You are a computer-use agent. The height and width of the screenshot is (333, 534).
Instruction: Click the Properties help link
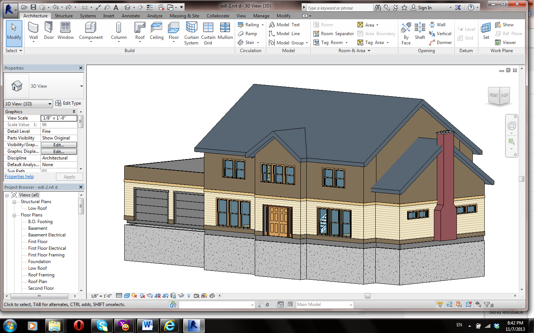point(19,176)
